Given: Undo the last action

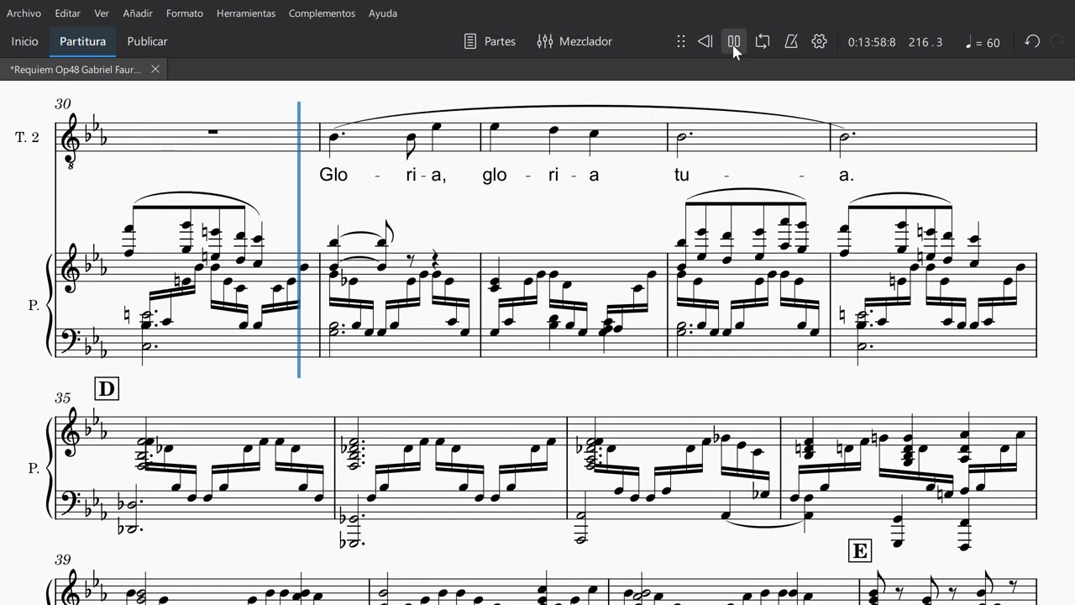Looking at the screenshot, I should pos(1032,41).
